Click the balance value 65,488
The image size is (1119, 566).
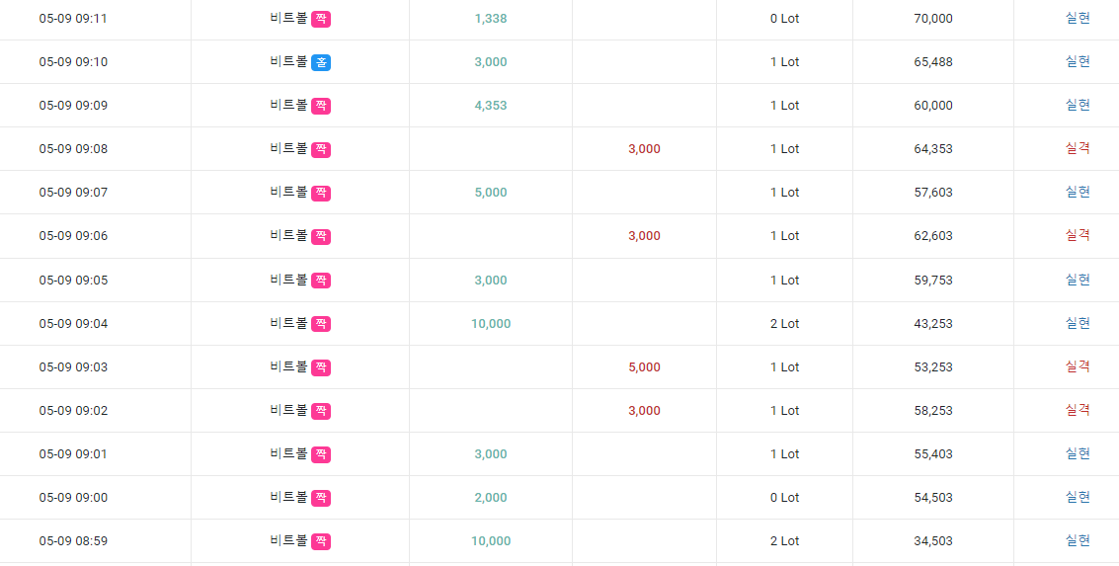pyautogui.click(x=932, y=62)
